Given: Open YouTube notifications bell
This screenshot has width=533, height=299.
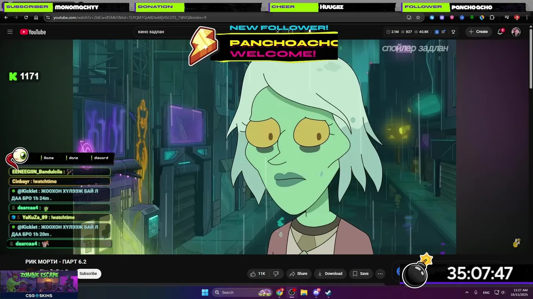Looking at the screenshot, I should click(500, 32).
